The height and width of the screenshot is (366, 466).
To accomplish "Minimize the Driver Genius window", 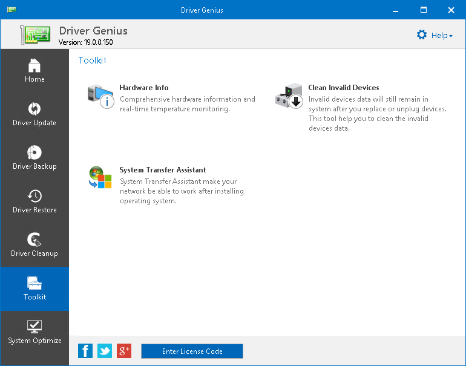I will coord(395,10).
